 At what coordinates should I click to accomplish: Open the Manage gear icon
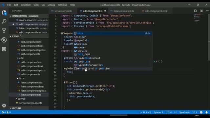point(4,106)
